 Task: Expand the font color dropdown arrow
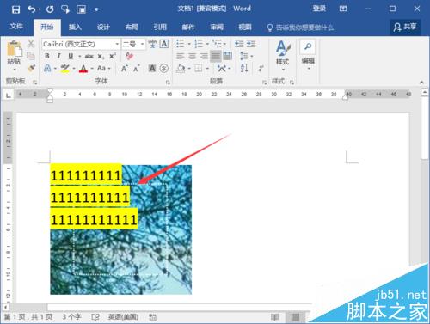coord(92,69)
